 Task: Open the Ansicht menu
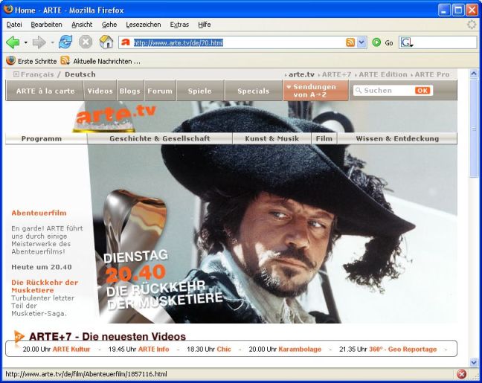click(82, 25)
